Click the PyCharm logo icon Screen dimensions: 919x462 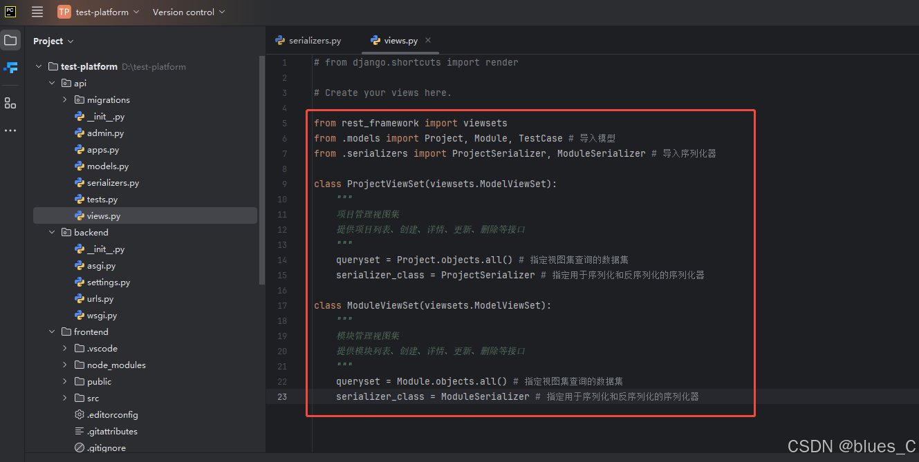[10, 12]
